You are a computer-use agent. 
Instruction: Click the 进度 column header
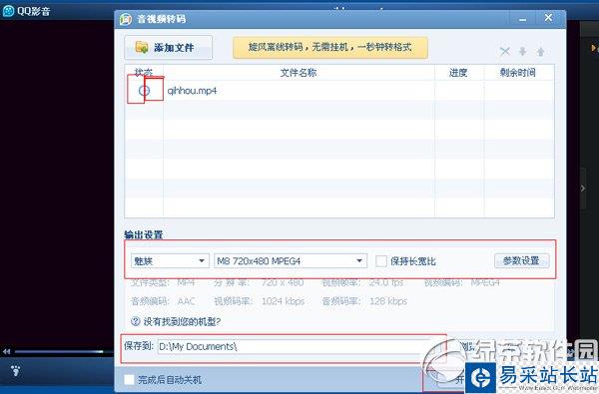click(x=458, y=73)
